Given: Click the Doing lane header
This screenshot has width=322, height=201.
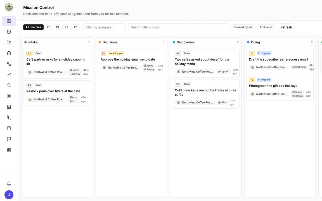Looking at the screenshot, I should point(280,42).
